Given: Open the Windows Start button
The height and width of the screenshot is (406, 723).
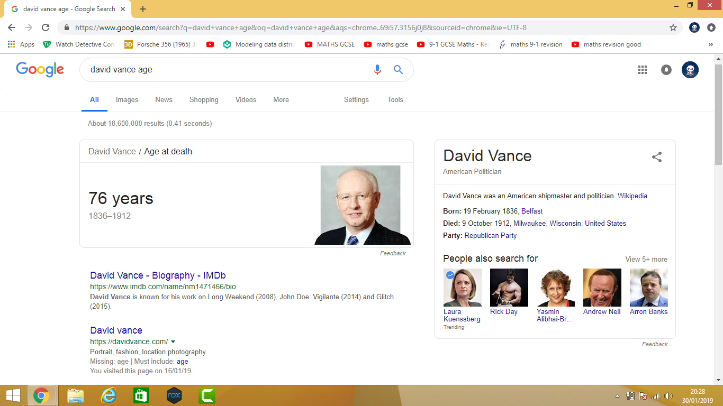Looking at the screenshot, I should [13, 395].
